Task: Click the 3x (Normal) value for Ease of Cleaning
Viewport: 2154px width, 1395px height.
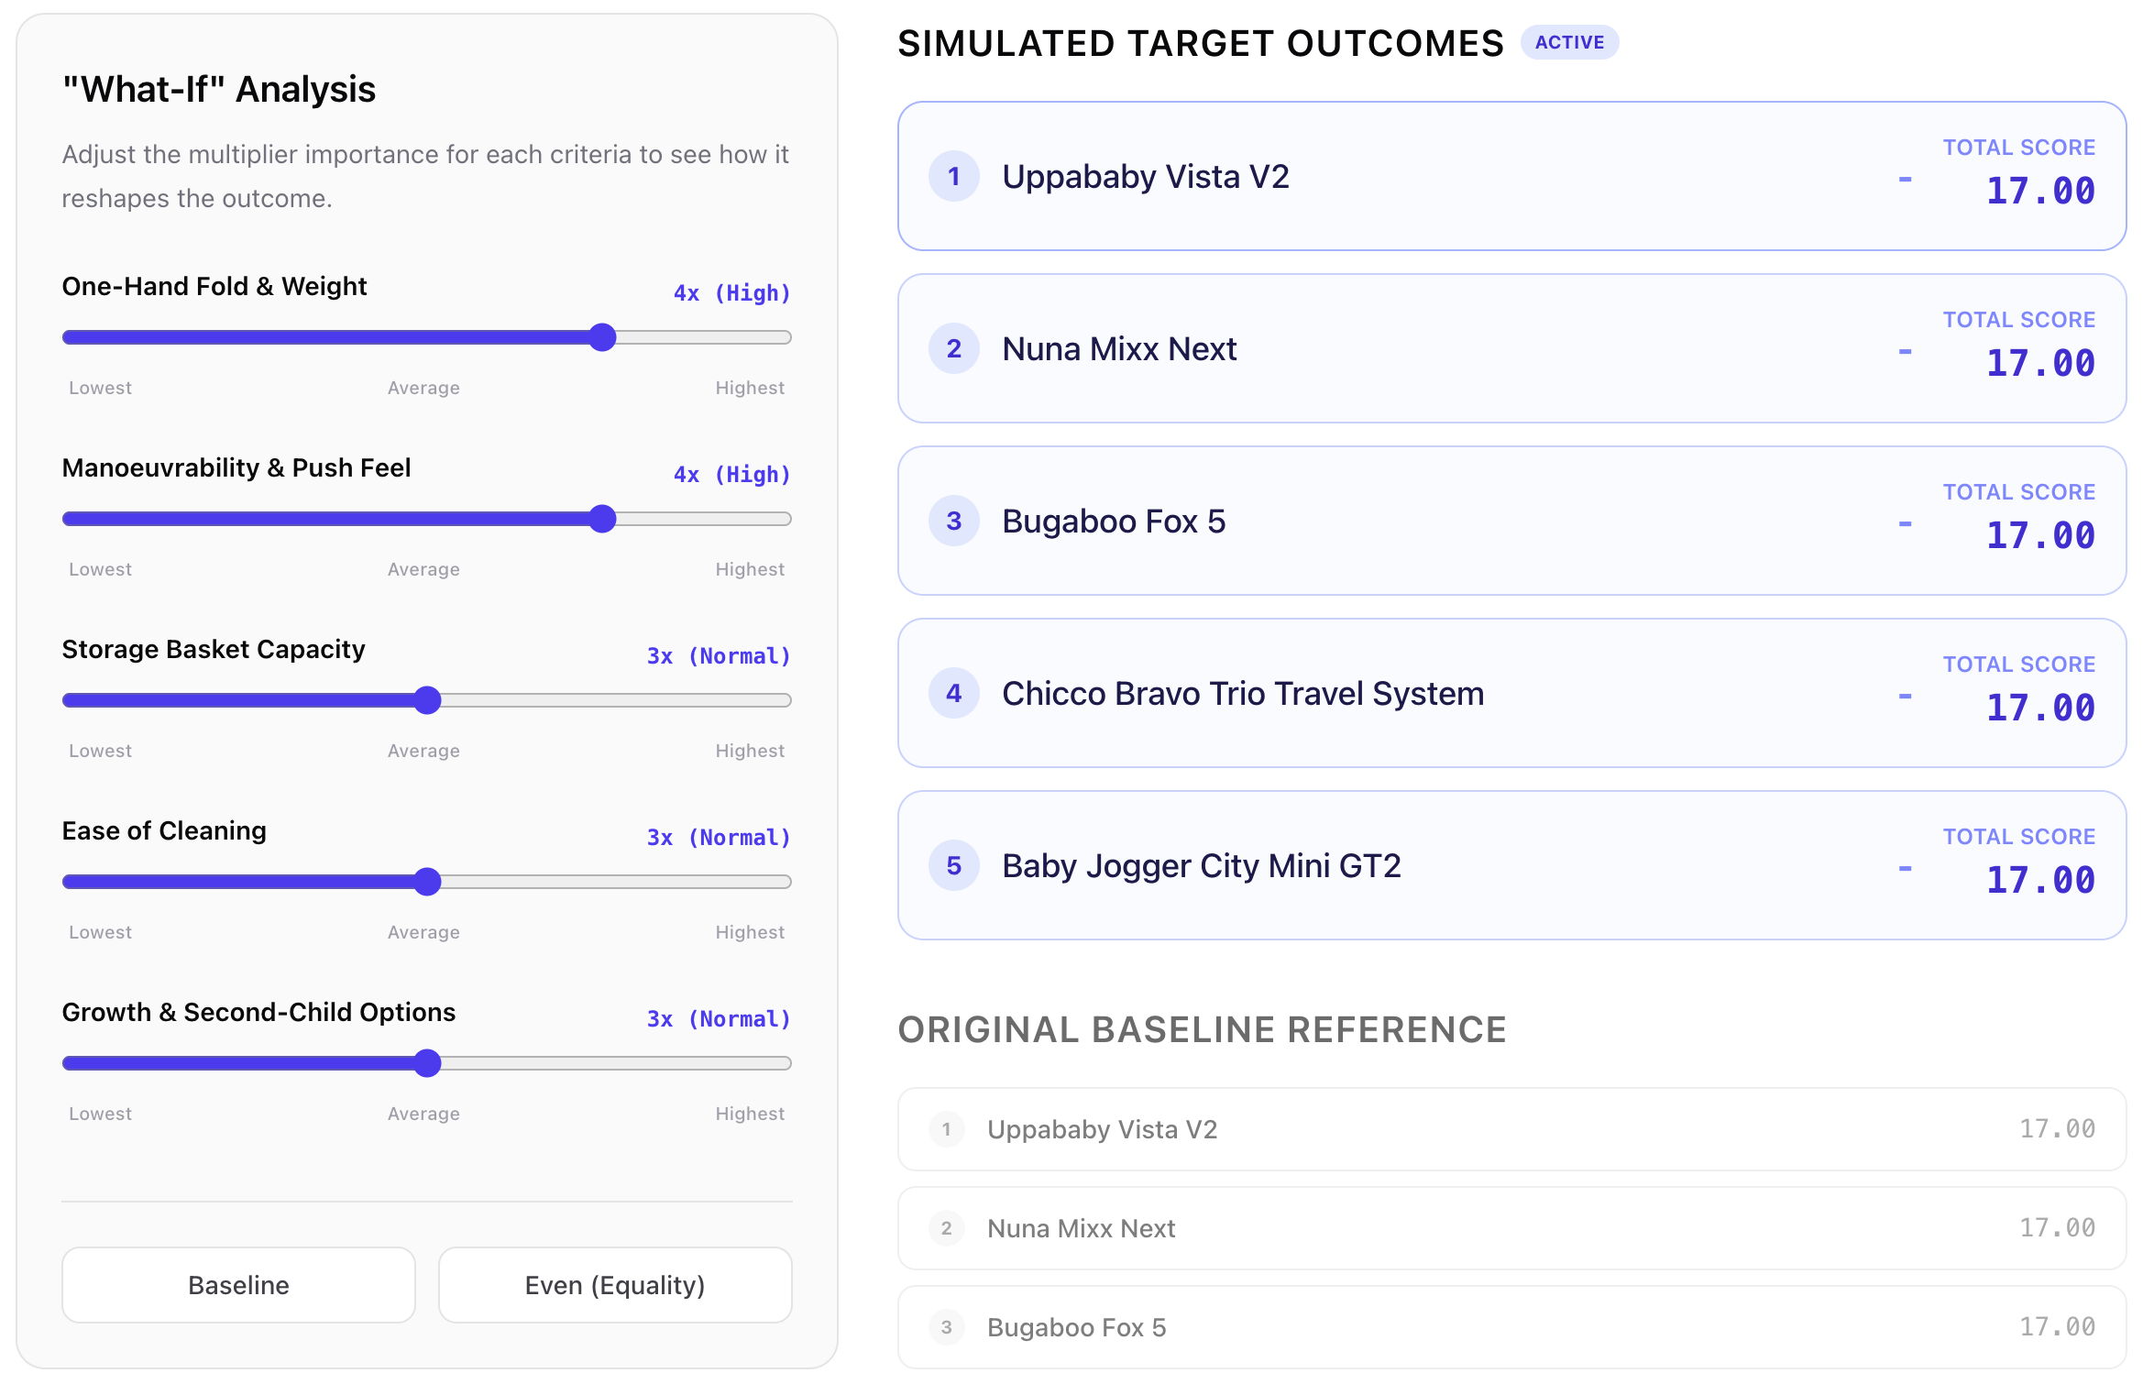Action: click(x=719, y=838)
